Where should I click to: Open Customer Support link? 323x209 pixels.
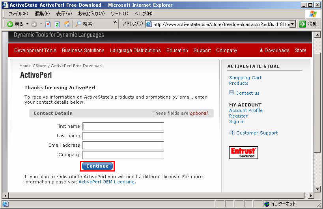pos(257,133)
